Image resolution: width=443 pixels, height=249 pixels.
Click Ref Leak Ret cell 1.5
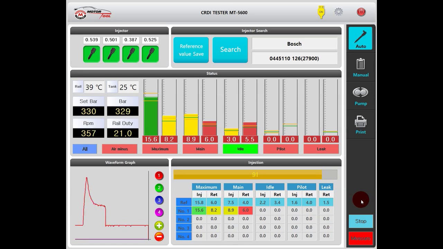[326, 202]
